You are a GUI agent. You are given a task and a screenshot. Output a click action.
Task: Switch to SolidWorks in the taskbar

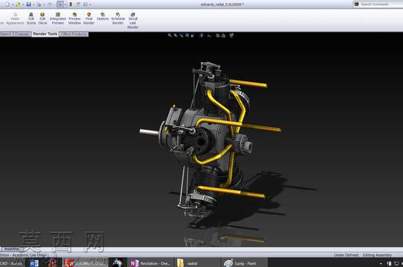(85, 263)
